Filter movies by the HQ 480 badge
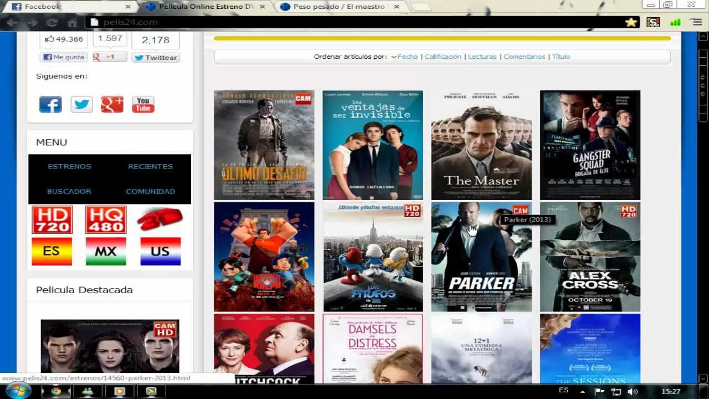 click(106, 219)
